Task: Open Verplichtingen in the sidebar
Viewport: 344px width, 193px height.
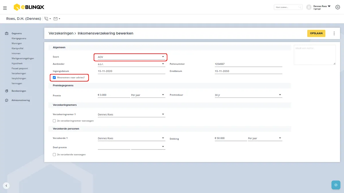Action: pyautogui.click(x=19, y=79)
